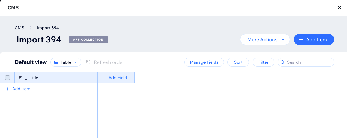
Task: Click the primary field flag icon
Action: pyautogui.click(x=20, y=78)
